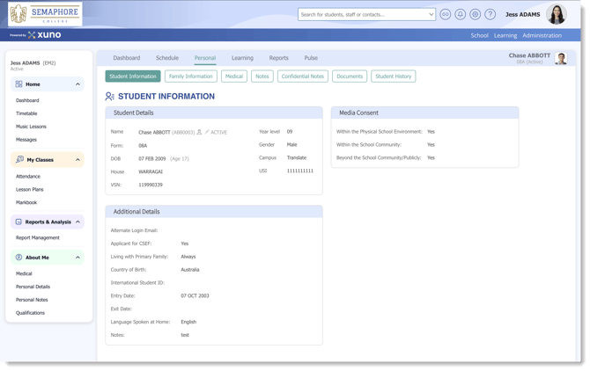Click the pencil edit icon next to ACTIVE
The height and width of the screenshot is (371, 590).
[207, 132]
